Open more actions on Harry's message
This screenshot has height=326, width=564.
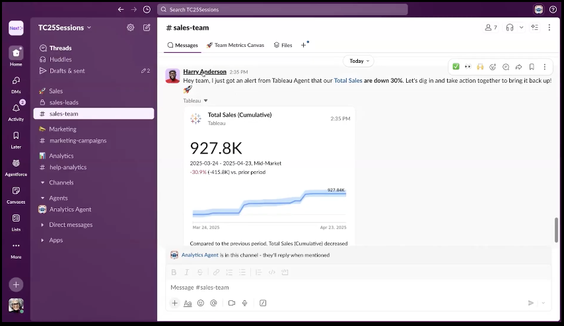545,67
